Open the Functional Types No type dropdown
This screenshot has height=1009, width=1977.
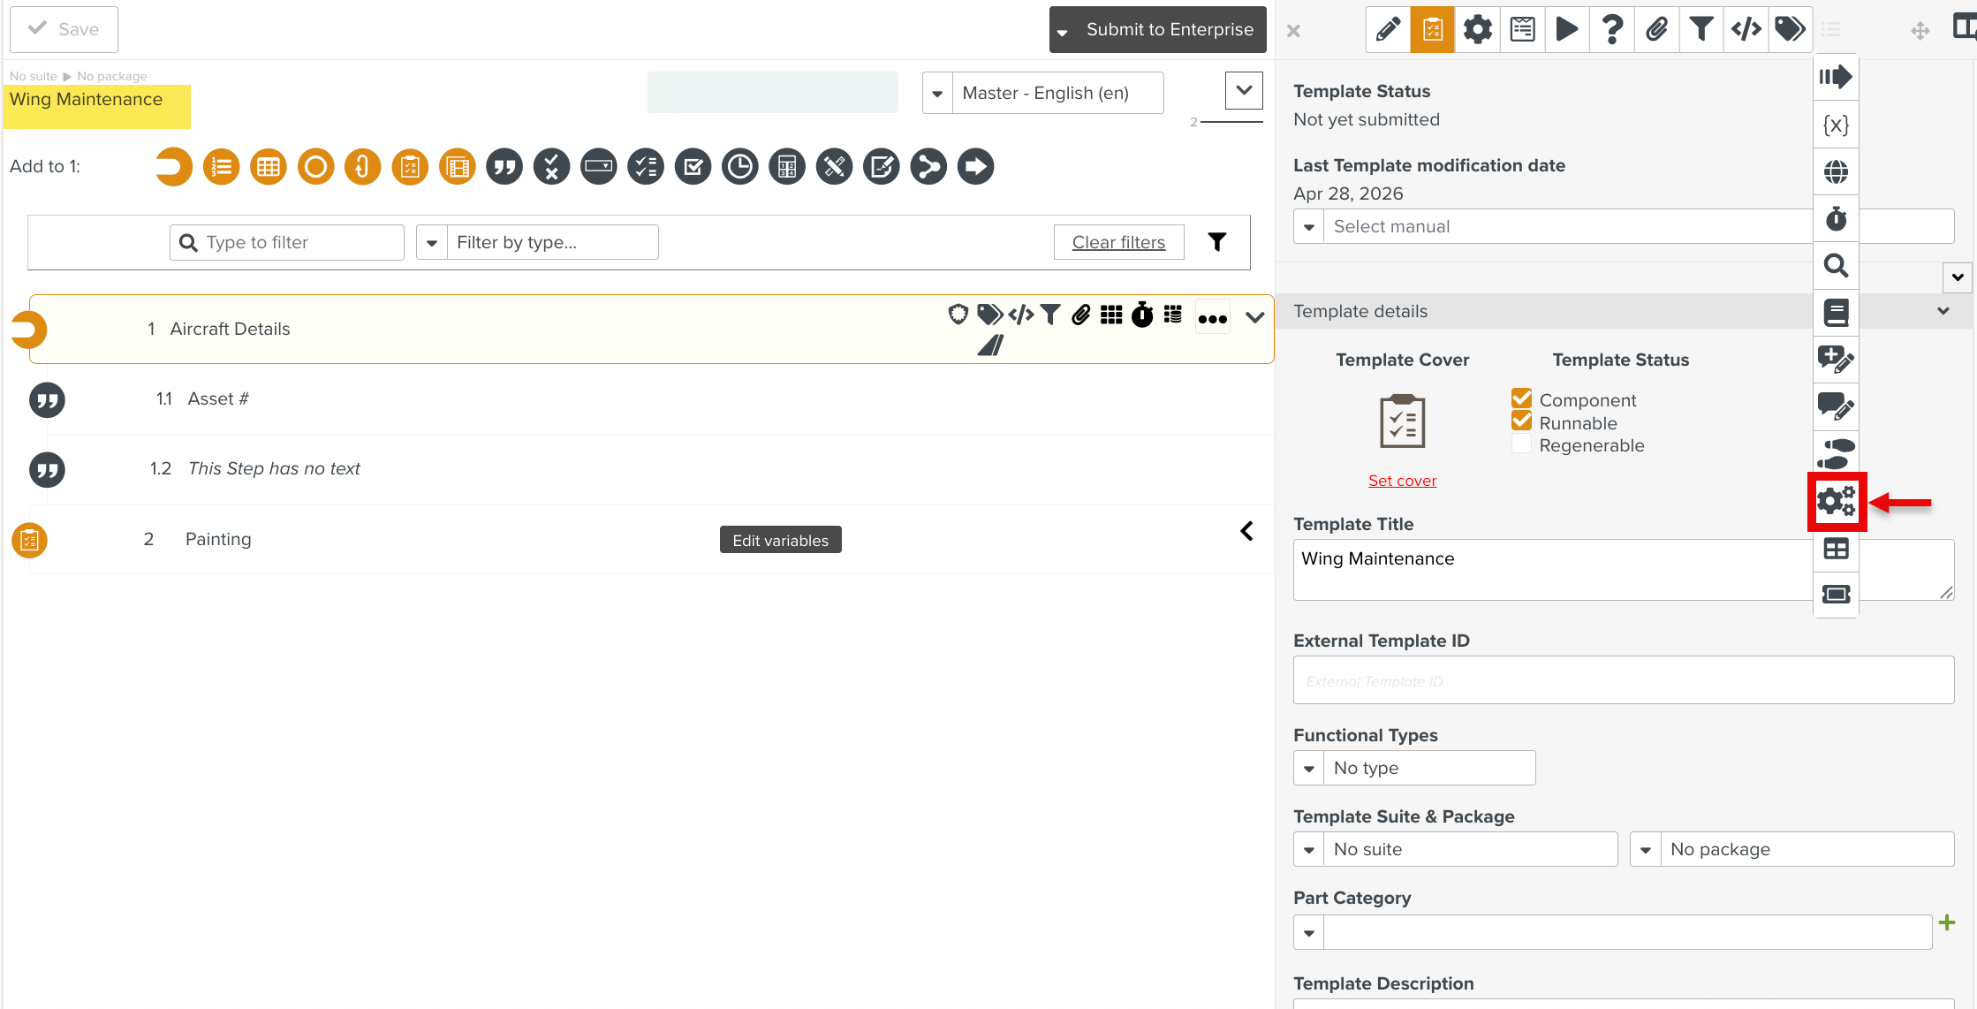click(x=1414, y=768)
